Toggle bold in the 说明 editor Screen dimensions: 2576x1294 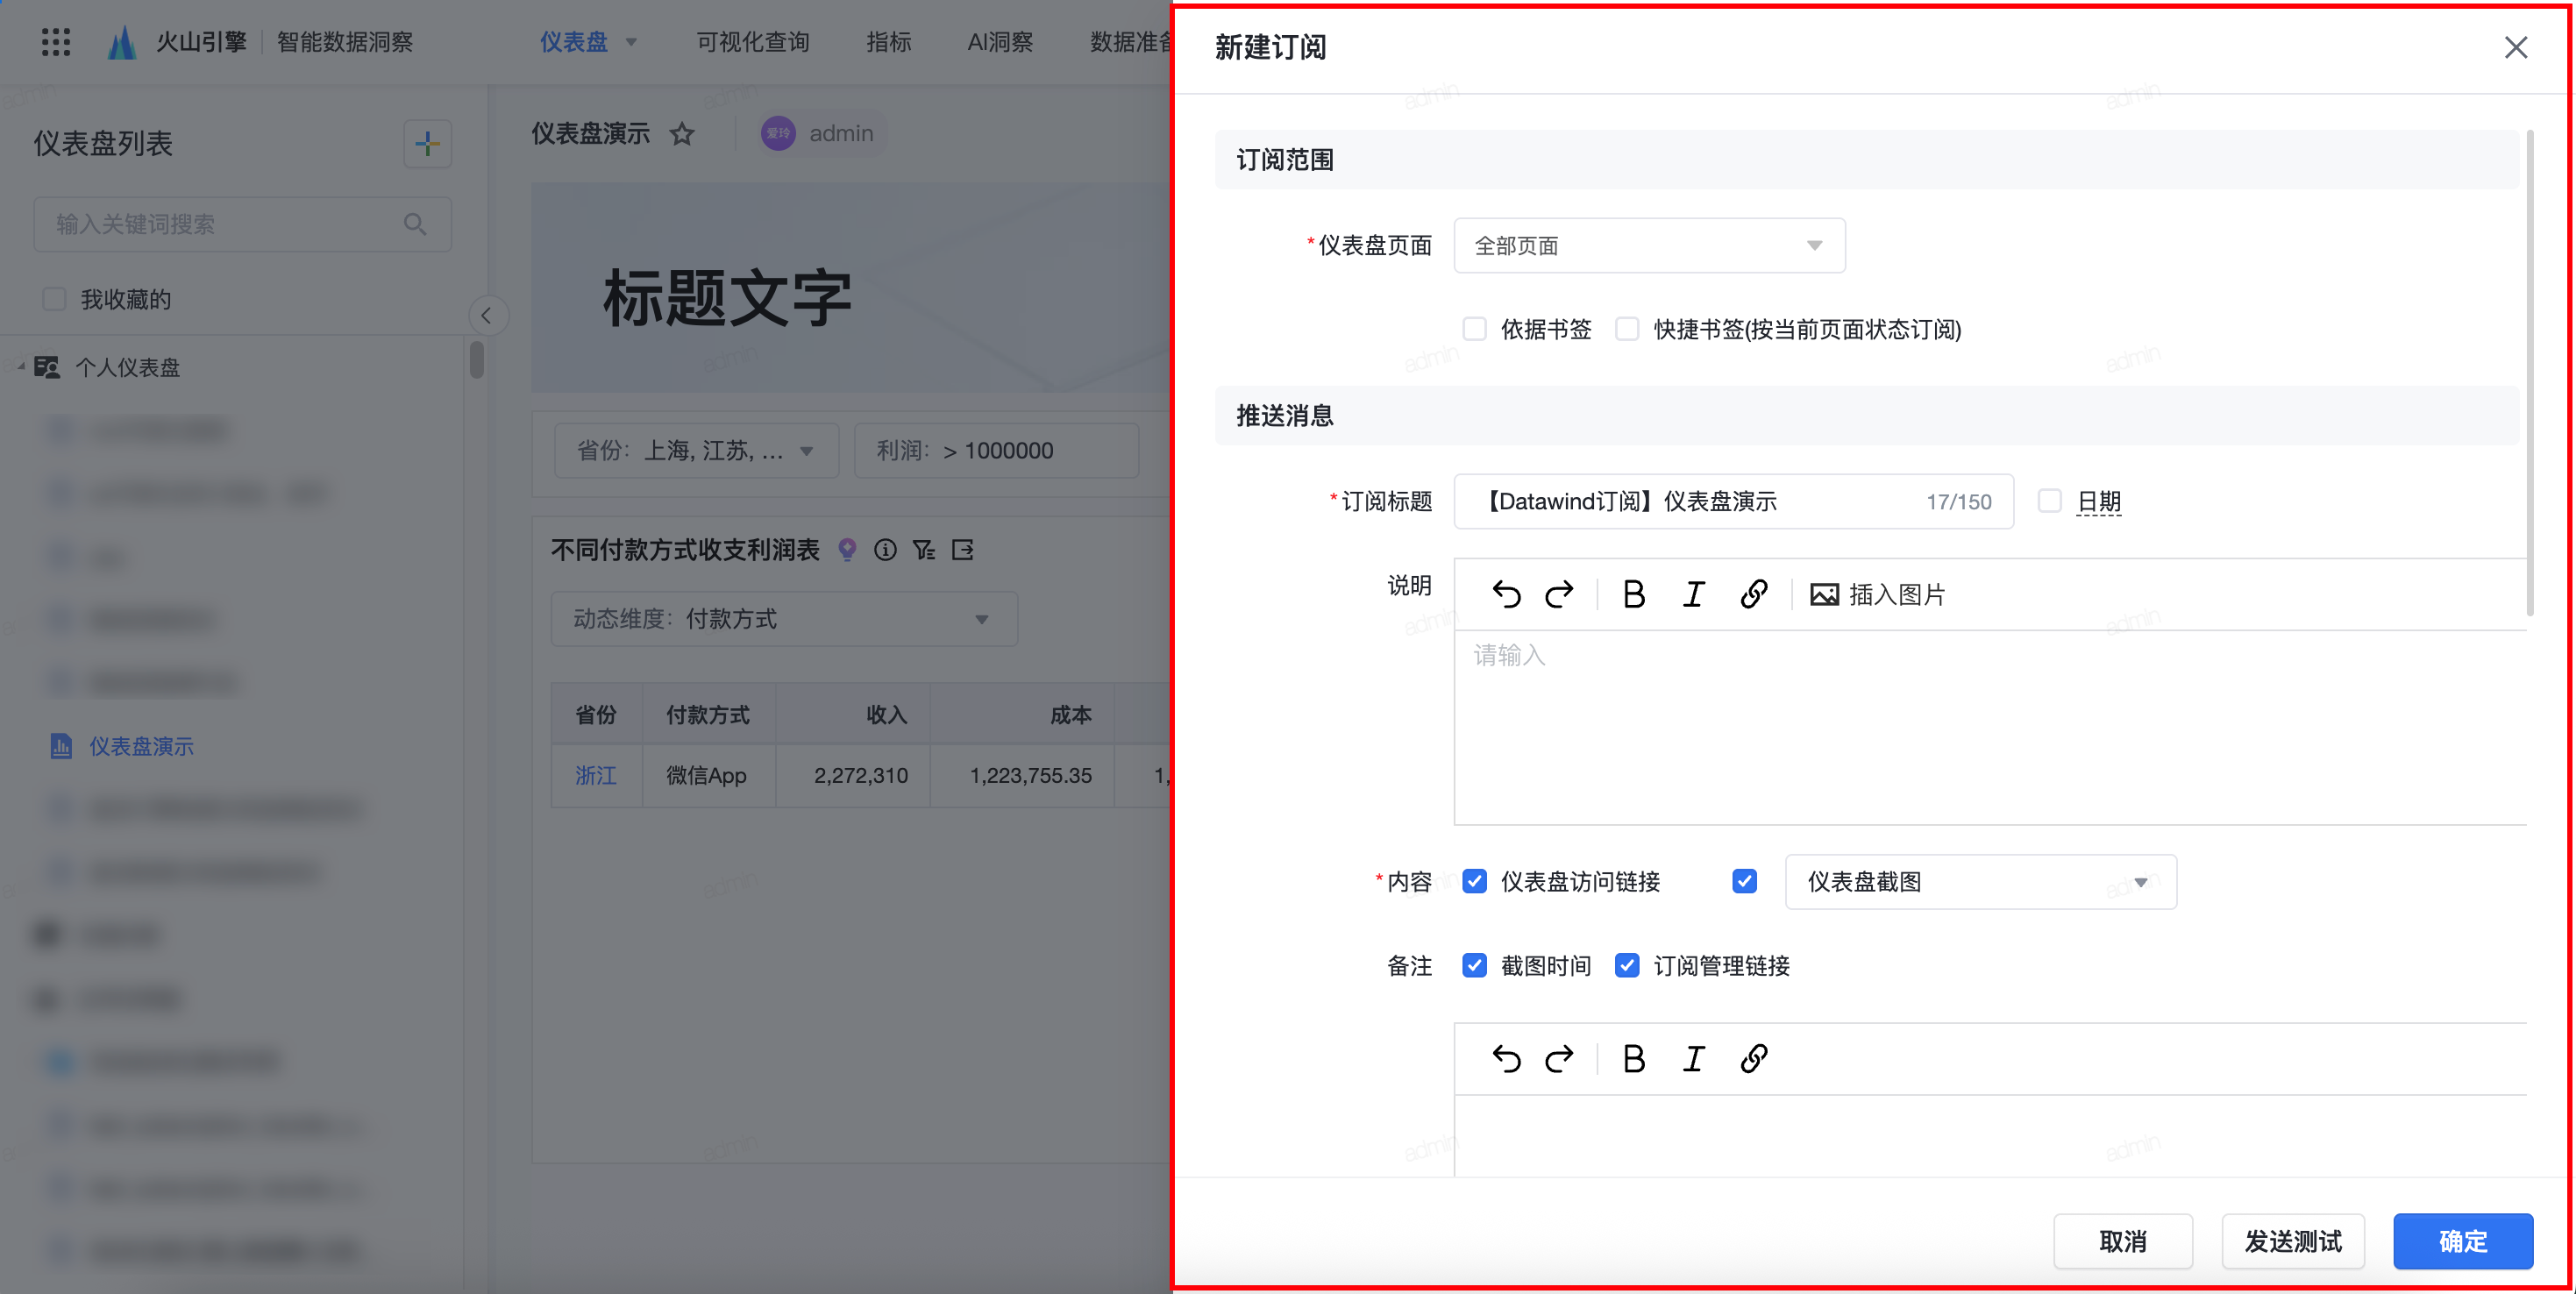click(x=1633, y=594)
